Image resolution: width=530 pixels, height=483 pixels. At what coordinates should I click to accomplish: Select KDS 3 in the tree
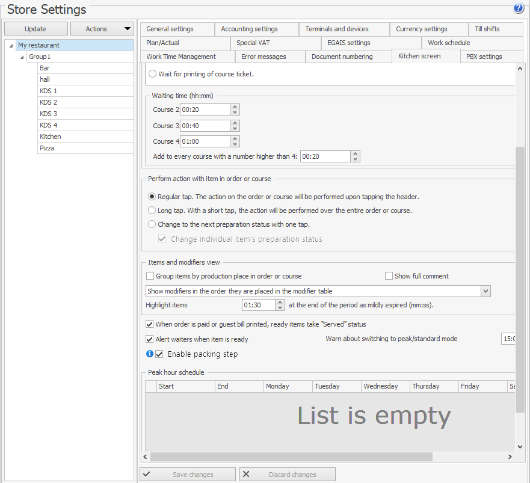pos(49,114)
